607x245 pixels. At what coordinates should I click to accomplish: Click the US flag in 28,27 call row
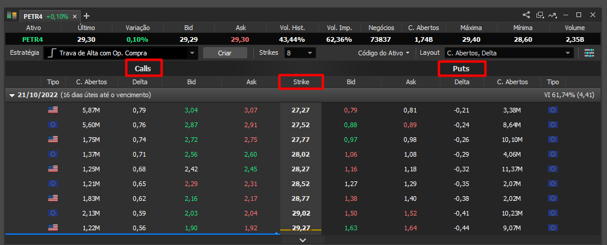53,169
